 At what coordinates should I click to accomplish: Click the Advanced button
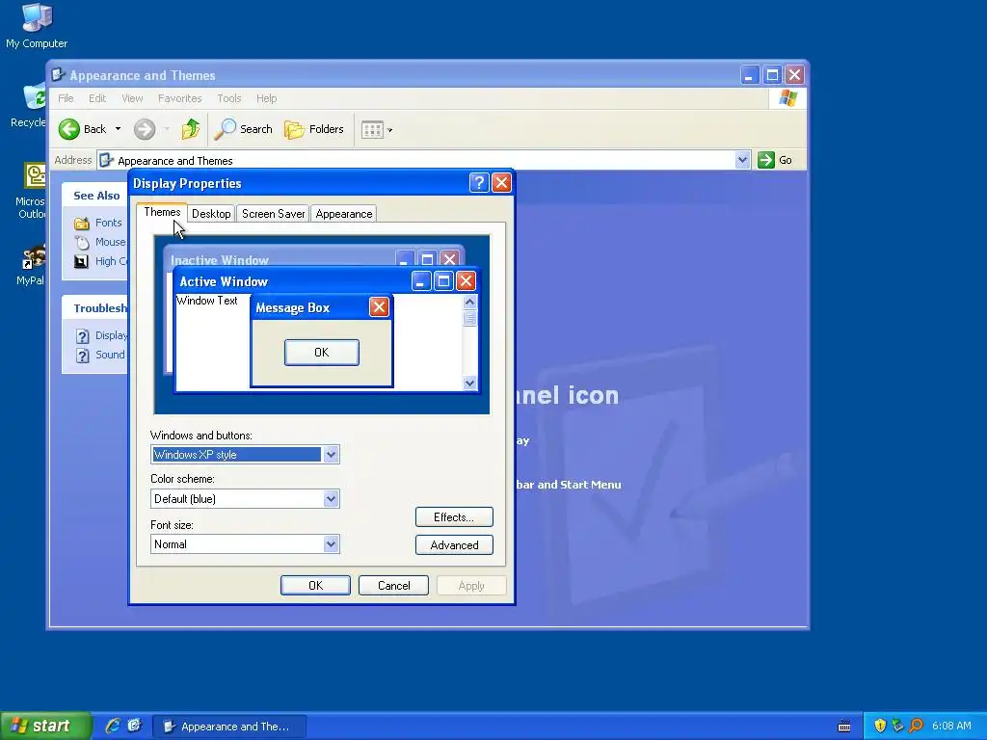[454, 545]
